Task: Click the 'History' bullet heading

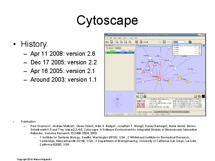Action: (34, 44)
